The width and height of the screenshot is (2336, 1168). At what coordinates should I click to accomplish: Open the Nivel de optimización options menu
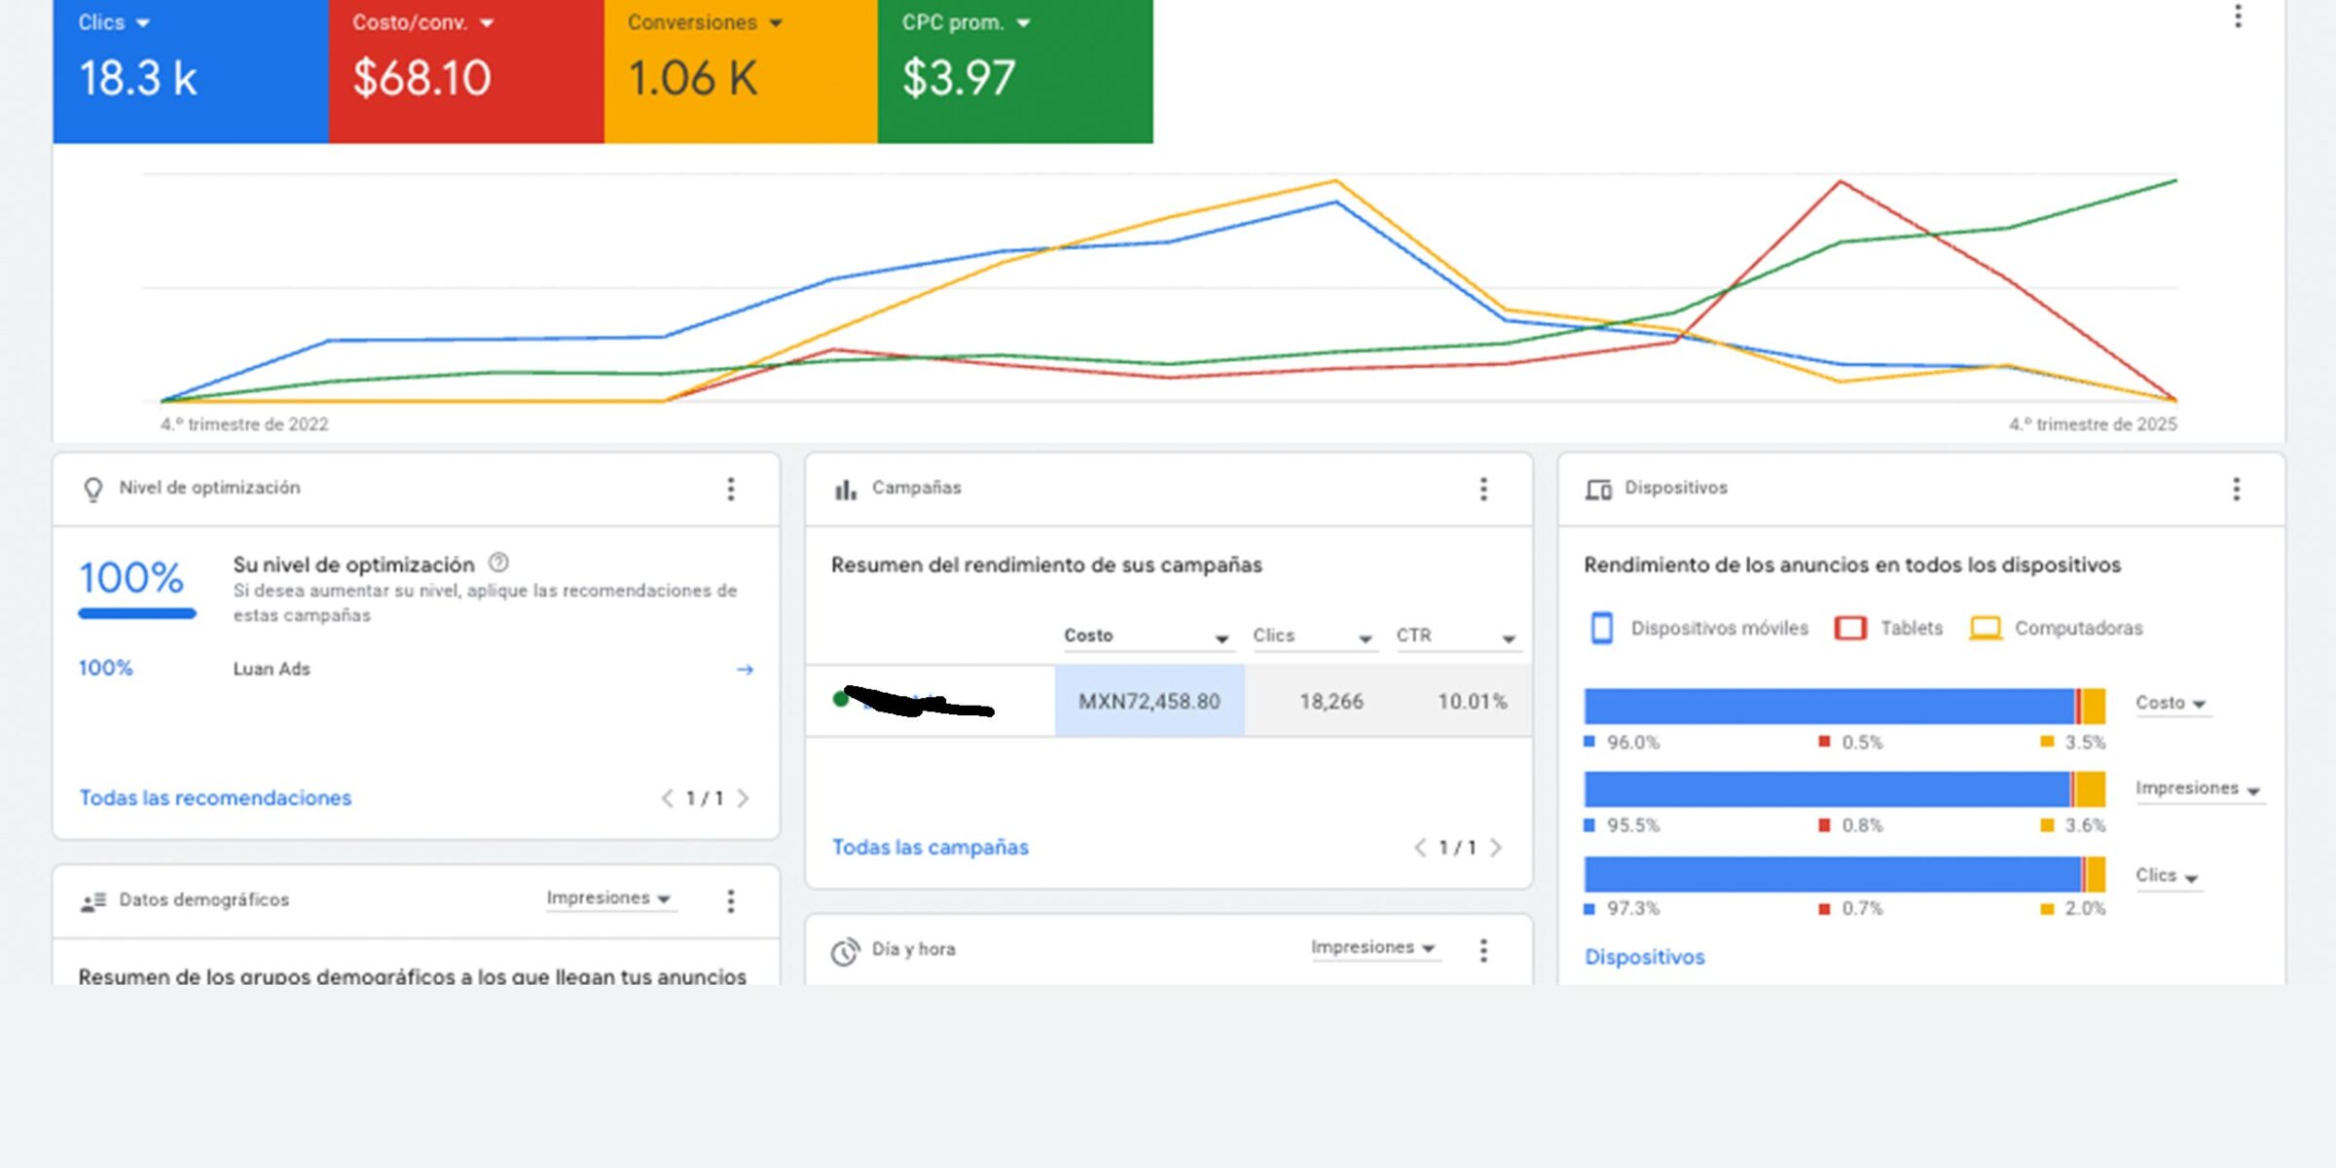point(730,489)
